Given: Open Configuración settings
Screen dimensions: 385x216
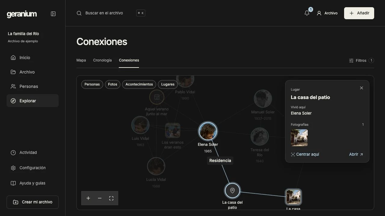Looking at the screenshot, I should point(32,168).
